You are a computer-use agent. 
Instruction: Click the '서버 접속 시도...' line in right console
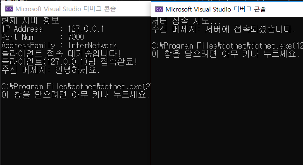(186, 21)
